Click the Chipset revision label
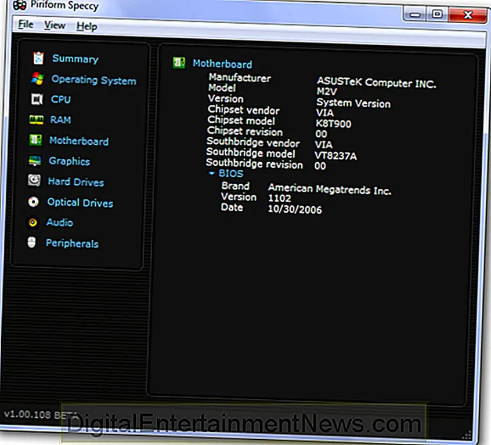Screen dimensions: 491x445 click(245, 131)
